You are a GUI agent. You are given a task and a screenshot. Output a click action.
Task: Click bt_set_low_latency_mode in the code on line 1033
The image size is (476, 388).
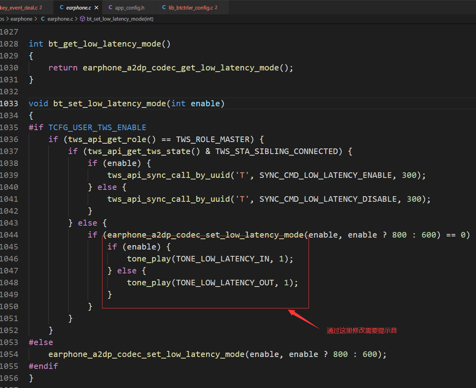coord(110,104)
